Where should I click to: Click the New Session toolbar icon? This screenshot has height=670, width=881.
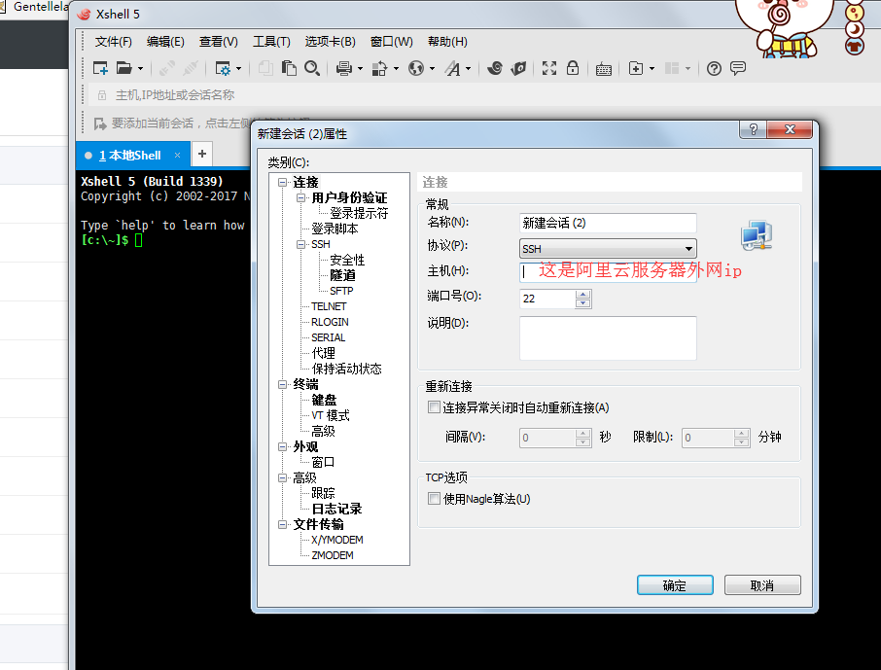pos(100,69)
